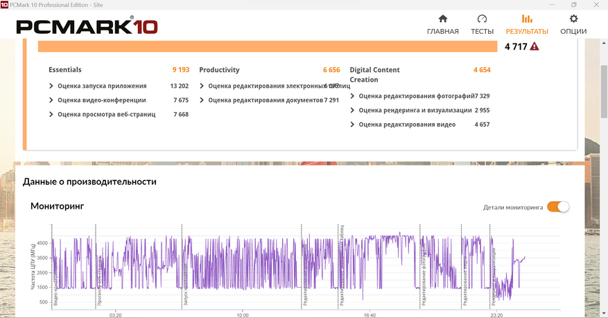Click the PCMark 10 app icon in title bar
The image size is (608, 318).
[4, 5]
